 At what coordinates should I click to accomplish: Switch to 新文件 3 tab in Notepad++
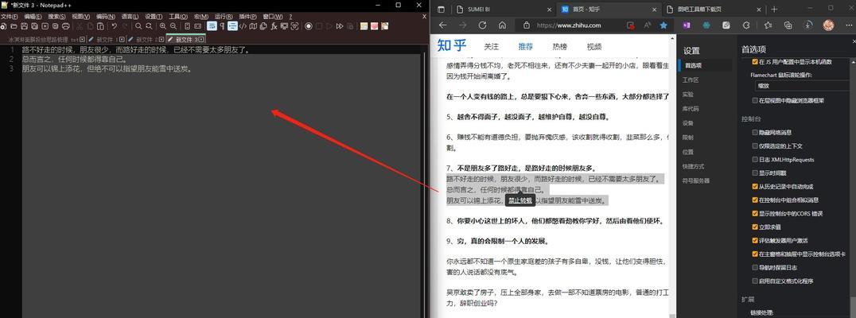coord(187,39)
